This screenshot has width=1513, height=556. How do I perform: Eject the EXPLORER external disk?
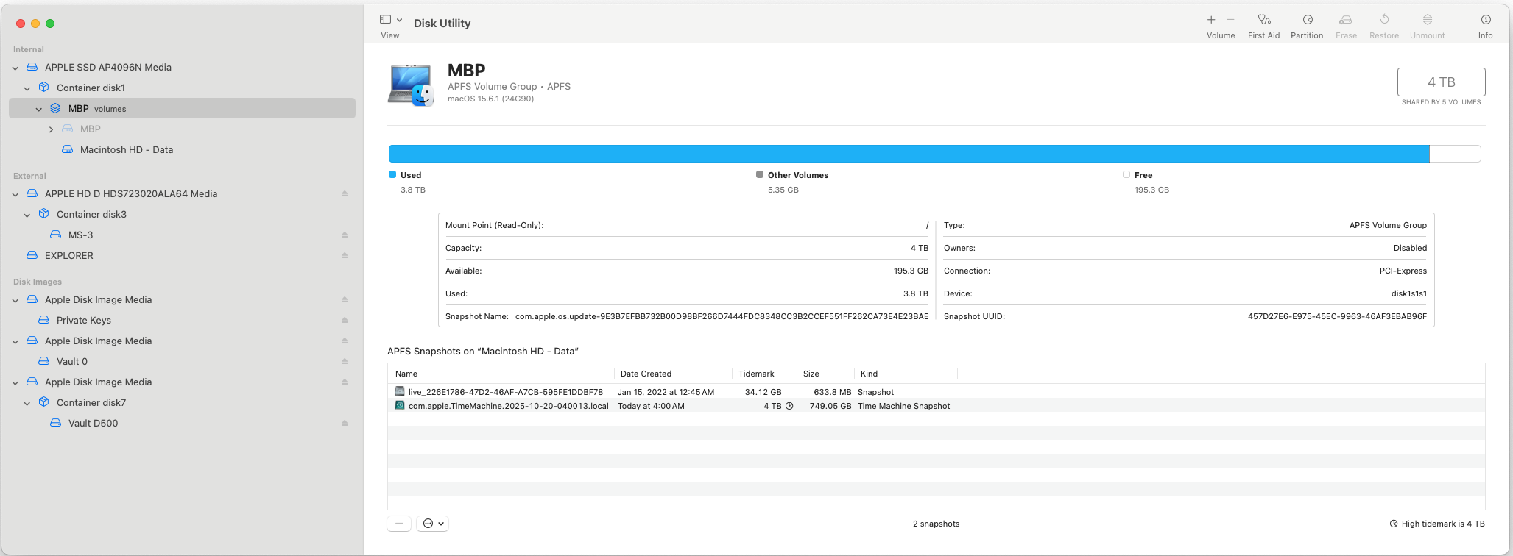tap(345, 256)
